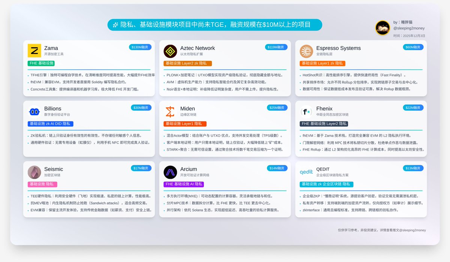Select the green 'FHE 基础设施' tag under Zama
This screenshot has width=450, height=262.
[x=42, y=63]
